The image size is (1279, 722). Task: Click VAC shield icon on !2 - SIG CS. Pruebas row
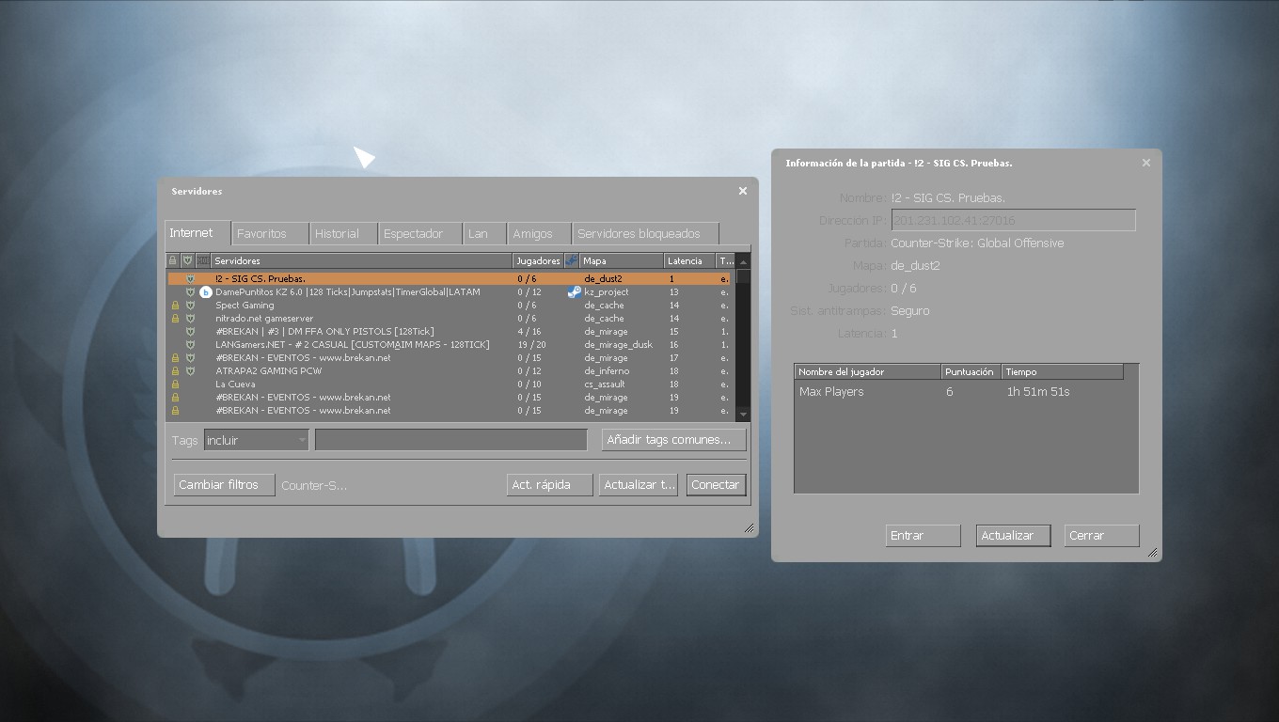click(190, 279)
